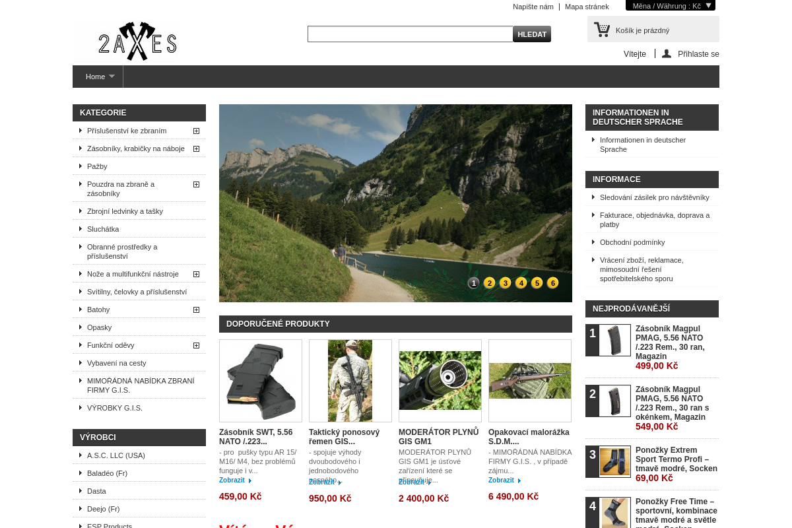
Task: Open the Home menu in the navigation bar
Action: pos(99,77)
